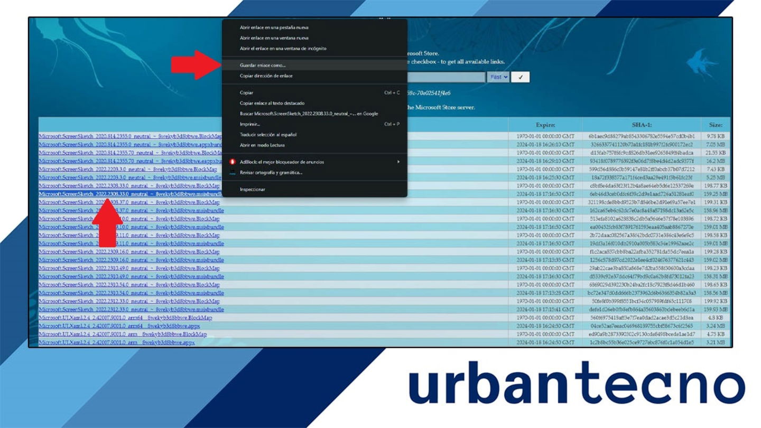Click the 'Revisar ortografía y gramática...' label
This screenshot has height=428, width=761.
[x=271, y=172]
